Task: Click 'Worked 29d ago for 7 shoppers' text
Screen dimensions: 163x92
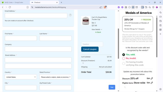Action: 134,29
